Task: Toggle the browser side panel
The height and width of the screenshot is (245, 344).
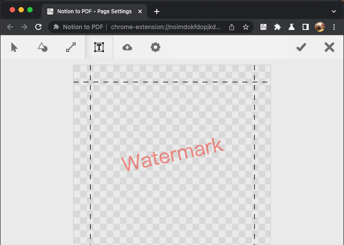Action: (306, 27)
